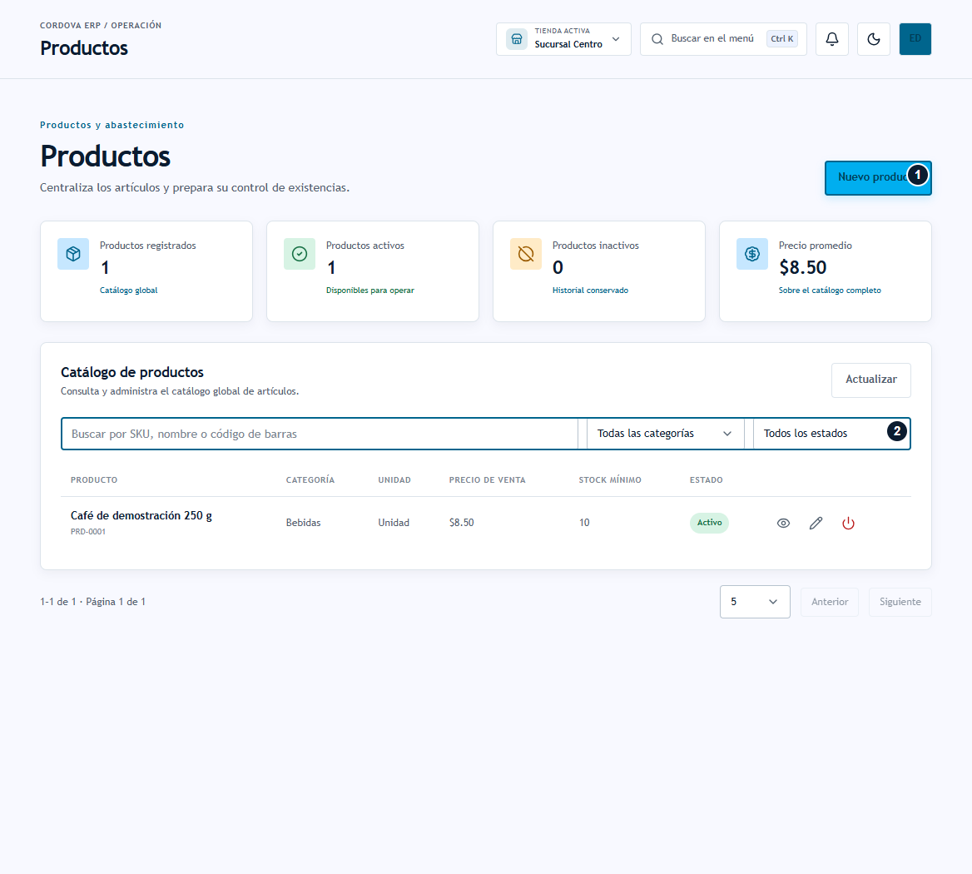972x874 pixels.
Task: Click the SKU, nombre o código search field
Action: [320, 434]
